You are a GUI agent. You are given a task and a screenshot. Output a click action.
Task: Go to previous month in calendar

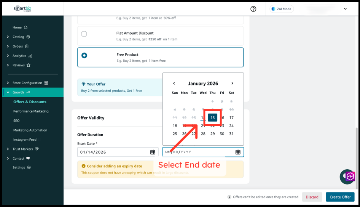(174, 83)
